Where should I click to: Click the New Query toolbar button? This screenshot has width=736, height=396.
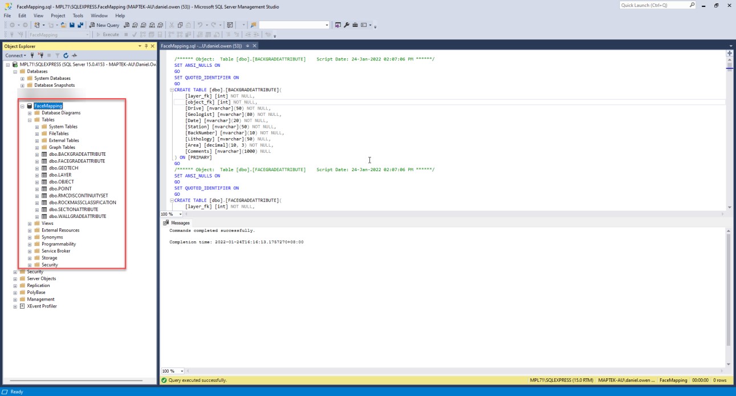104,25
